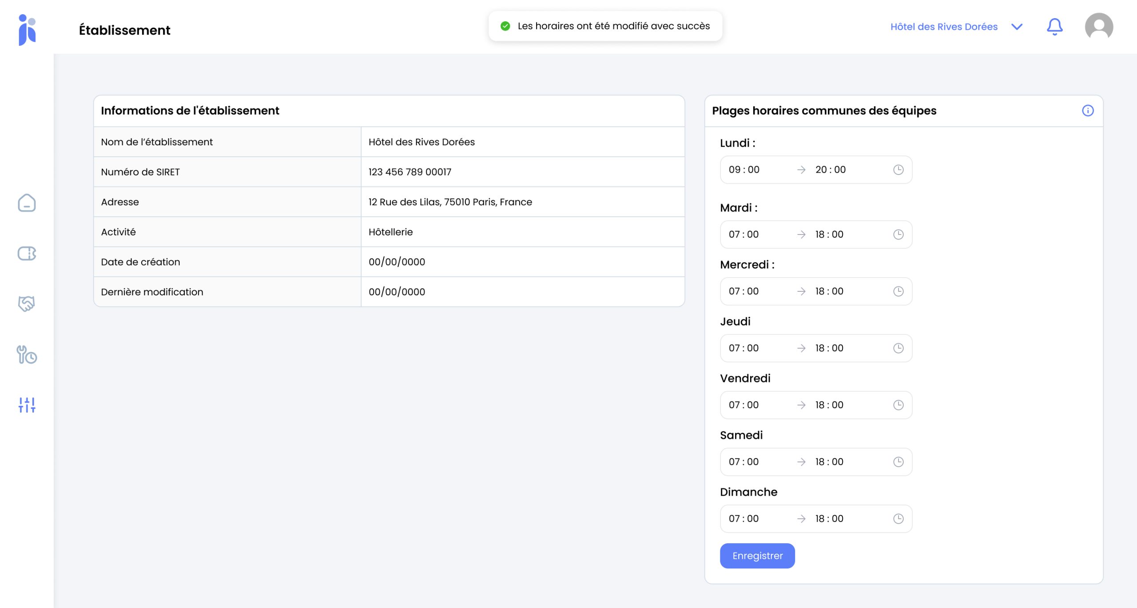This screenshot has height=608, width=1137.
Task: Click the success notification toast message
Action: click(605, 26)
